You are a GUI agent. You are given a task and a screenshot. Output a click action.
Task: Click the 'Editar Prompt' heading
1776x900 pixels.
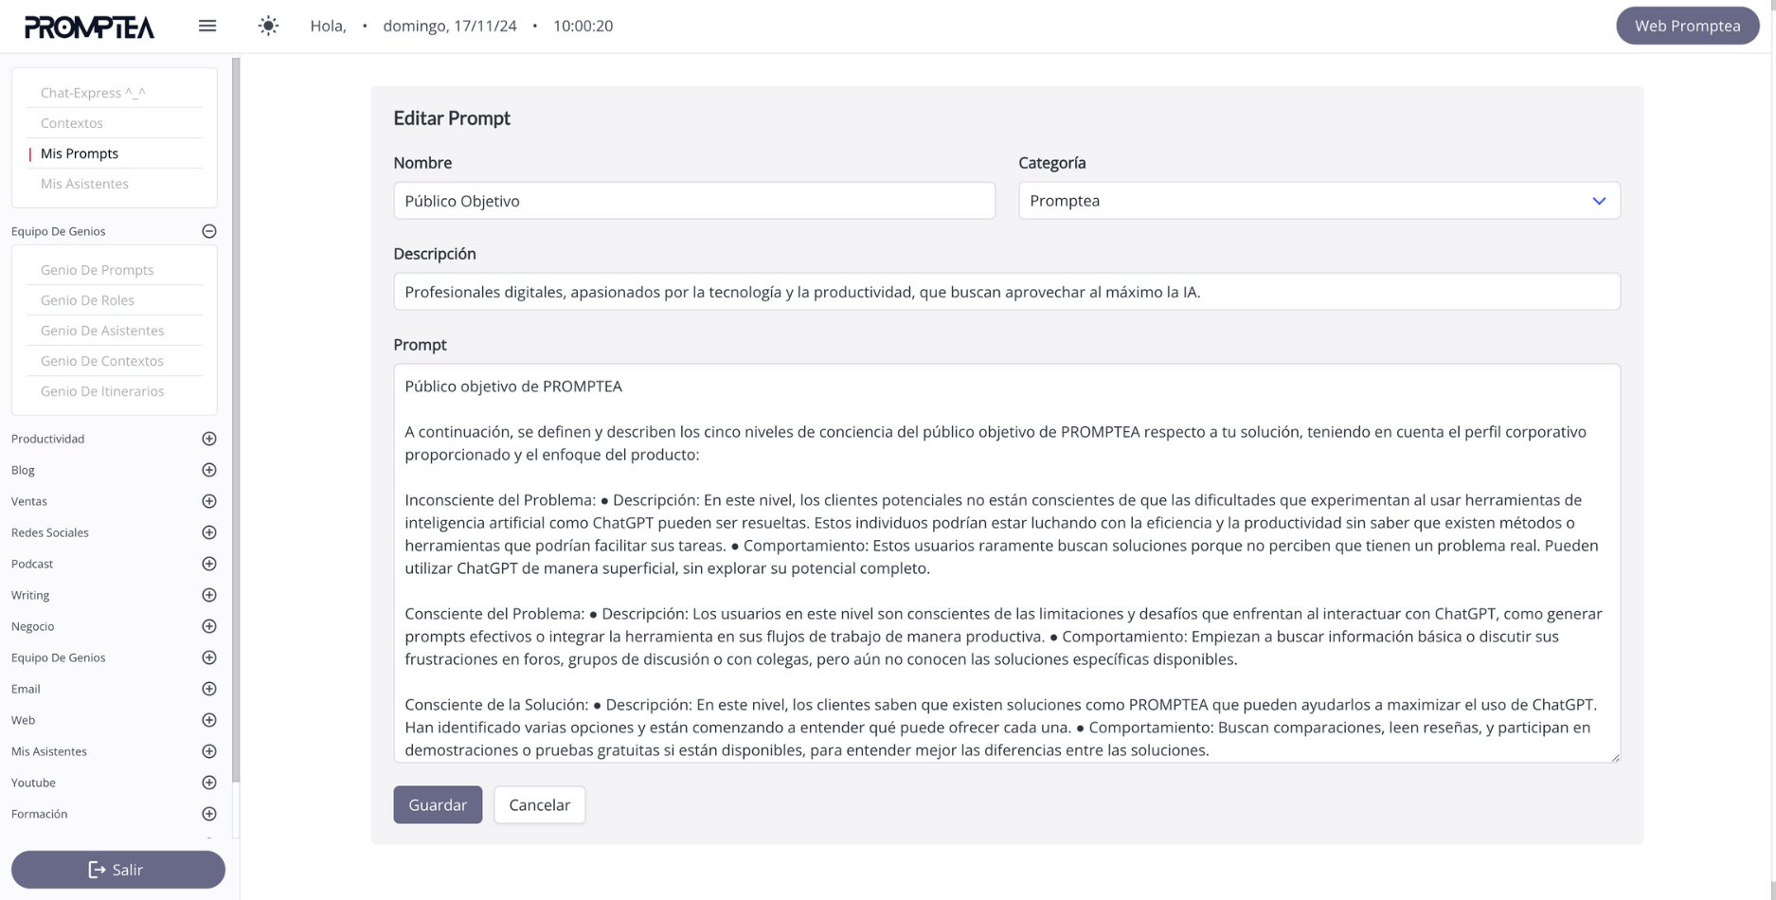click(452, 118)
